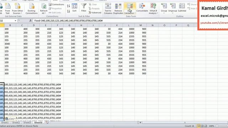This screenshot has width=228, height=128.
Task: Select column Q header
Action: coord(188,25)
